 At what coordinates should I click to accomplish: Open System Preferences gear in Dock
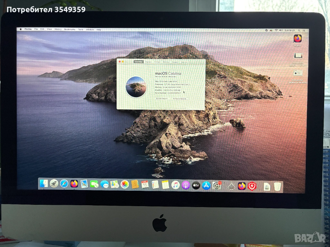tap(217, 186)
